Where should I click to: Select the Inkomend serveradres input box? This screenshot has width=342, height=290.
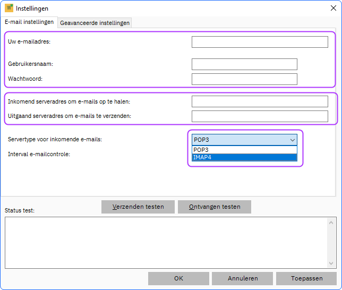[260, 101]
